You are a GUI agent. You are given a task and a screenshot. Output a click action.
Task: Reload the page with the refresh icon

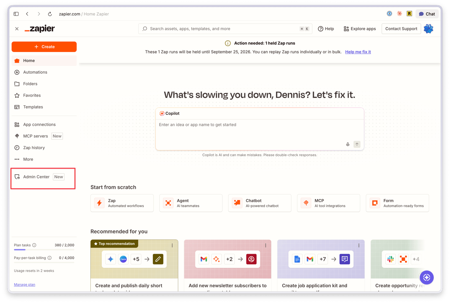coord(50,14)
